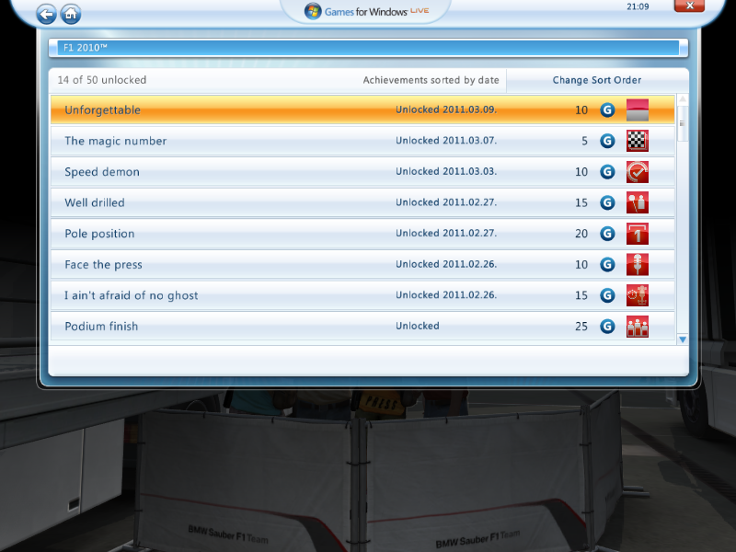Select I ain't afraid of no ghost
The width and height of the screenshot is (736, 552).
362,295
